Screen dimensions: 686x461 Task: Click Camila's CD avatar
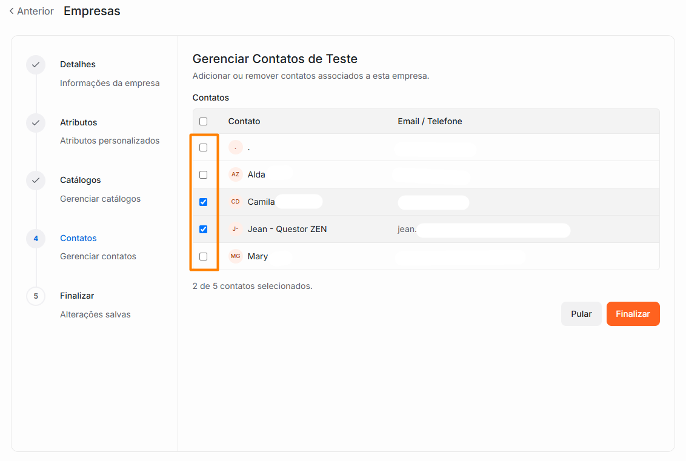pos(235,202)
